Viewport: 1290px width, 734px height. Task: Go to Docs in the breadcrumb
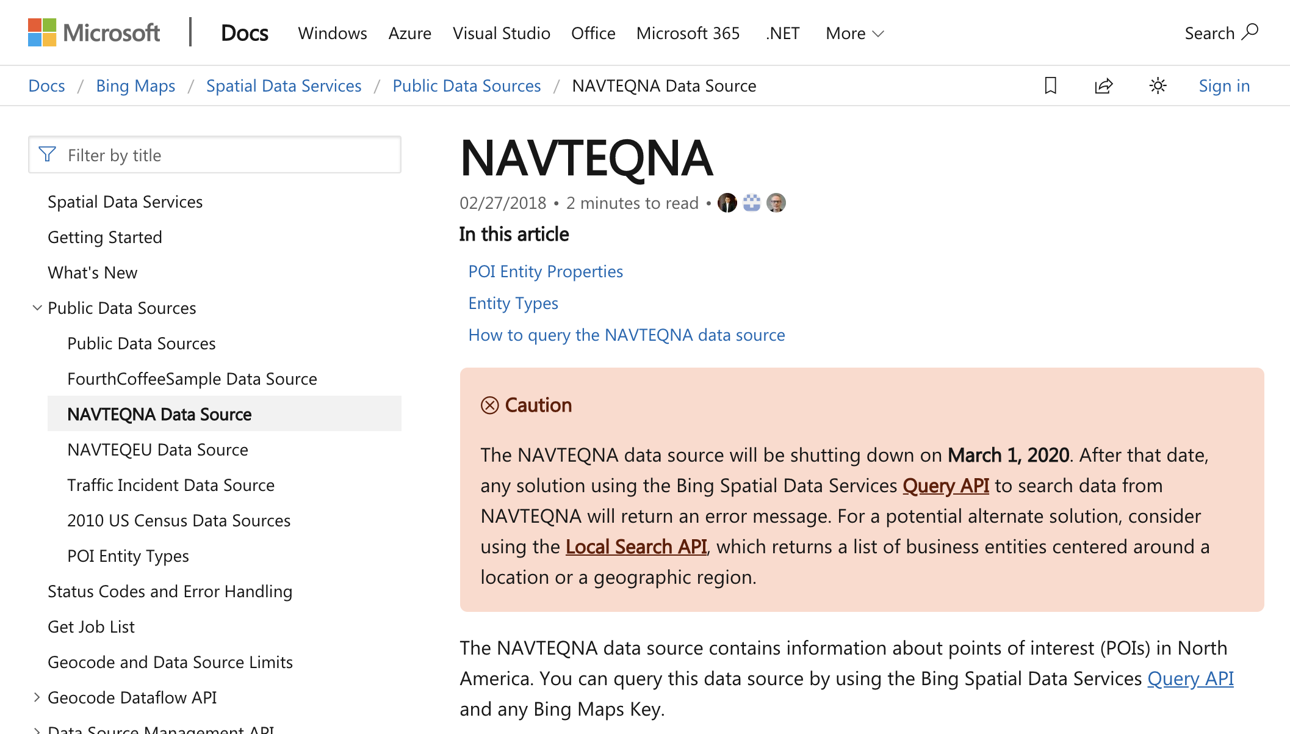click(46, 85)
